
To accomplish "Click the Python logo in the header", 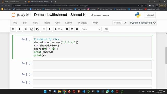I will [x=138, y=15].
